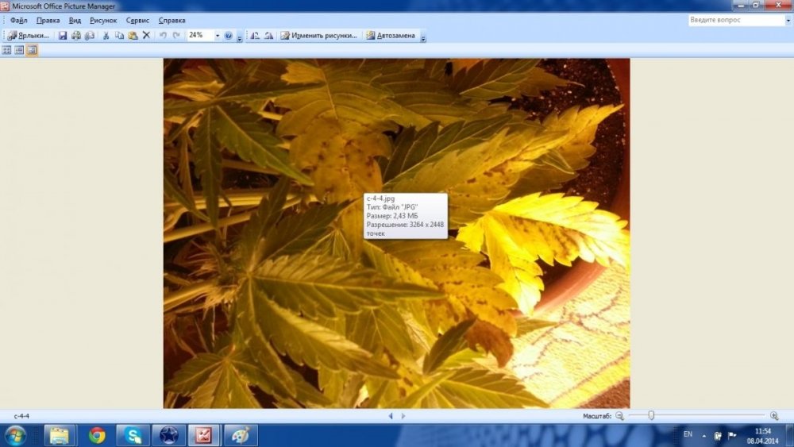Switch to Filmstrip view
This screenshot has height=447, width=794.
click(x=19, y=50)
